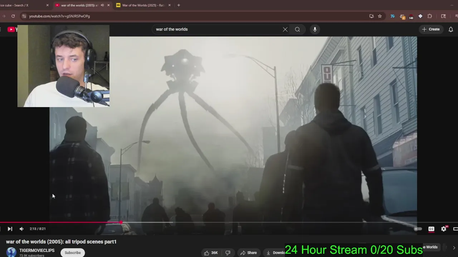Open a new browser tab

[x=179, y=5]
